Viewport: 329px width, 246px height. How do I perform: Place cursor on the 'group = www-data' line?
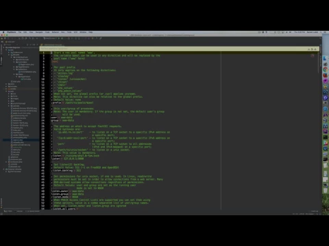[x=62, y=120]
